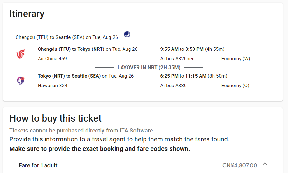Collapse the Fare for 1 adult section
Viewport: 288px width, 173px height.
[265, 164]
